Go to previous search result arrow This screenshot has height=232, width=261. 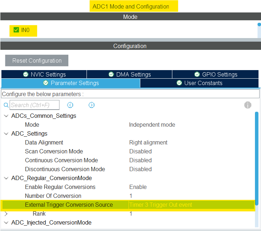point(70,105)
